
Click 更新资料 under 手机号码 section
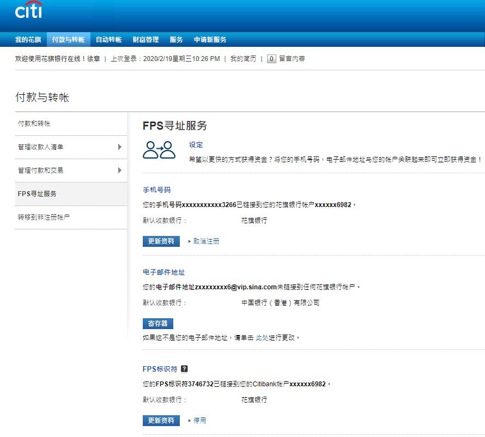click(x=161, y=241)
